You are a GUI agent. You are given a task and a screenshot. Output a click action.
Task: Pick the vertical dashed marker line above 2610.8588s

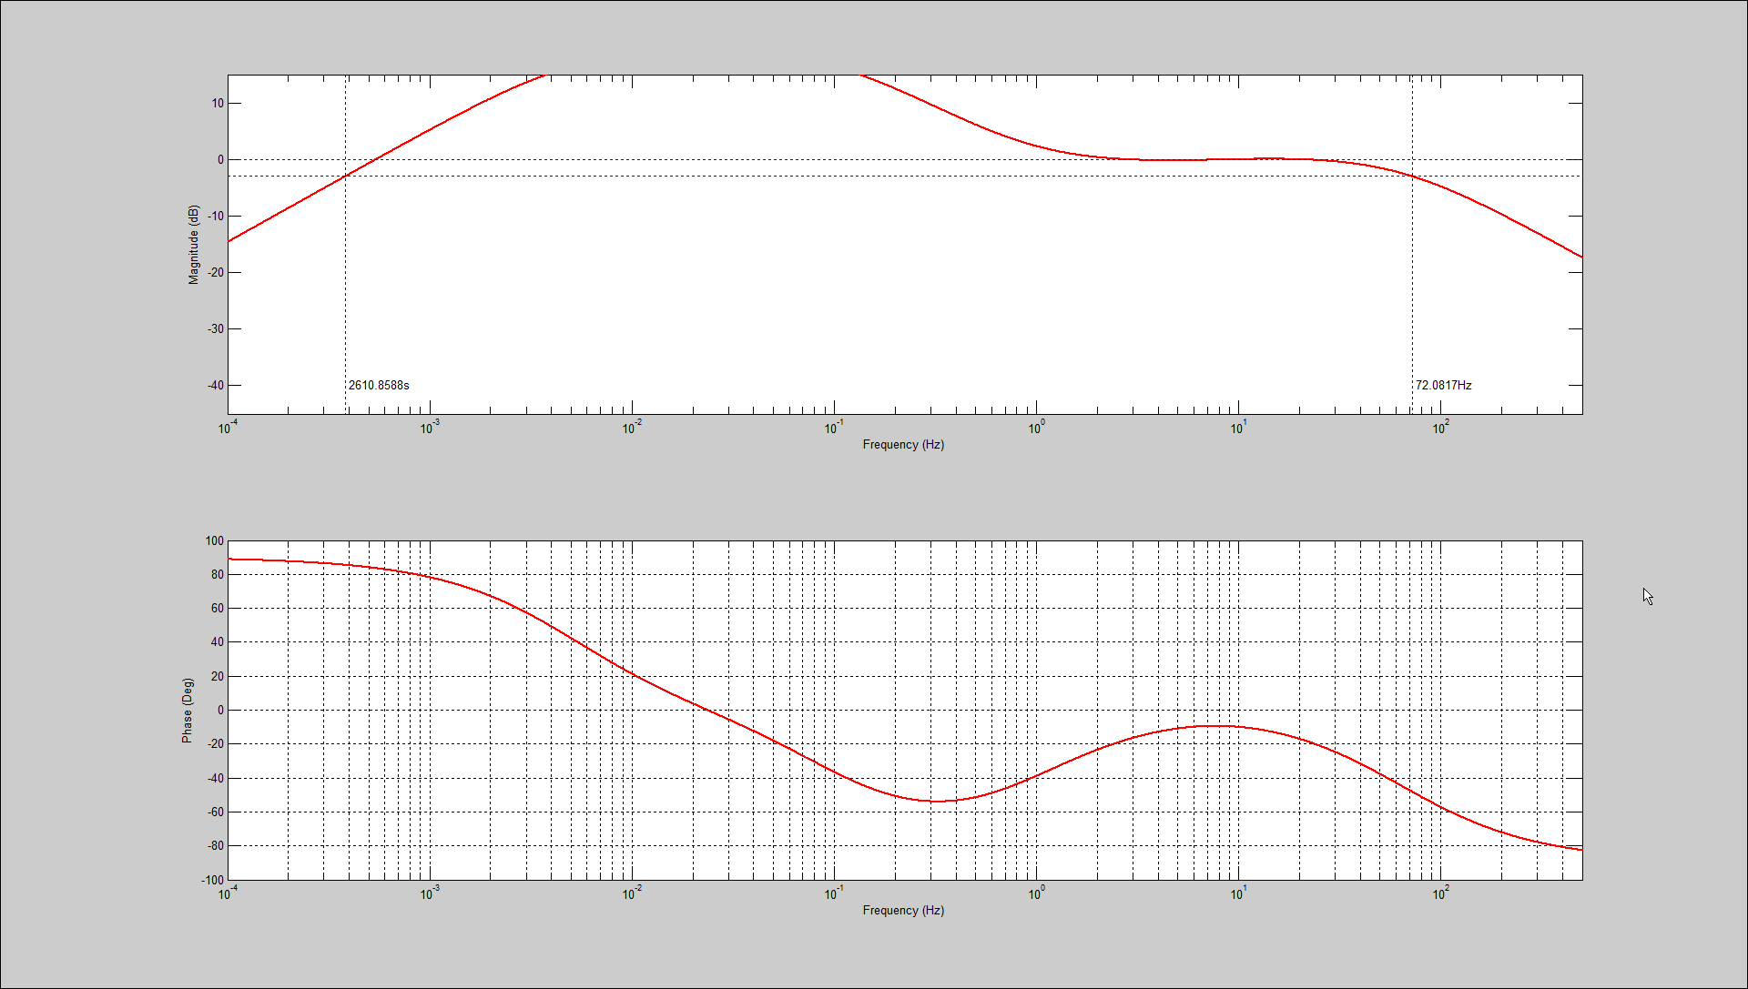345,244
